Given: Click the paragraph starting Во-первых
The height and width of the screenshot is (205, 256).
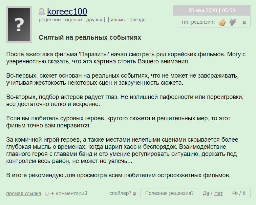Looking at the screenshot, I should pyautogui.click(x=123, y=79).
